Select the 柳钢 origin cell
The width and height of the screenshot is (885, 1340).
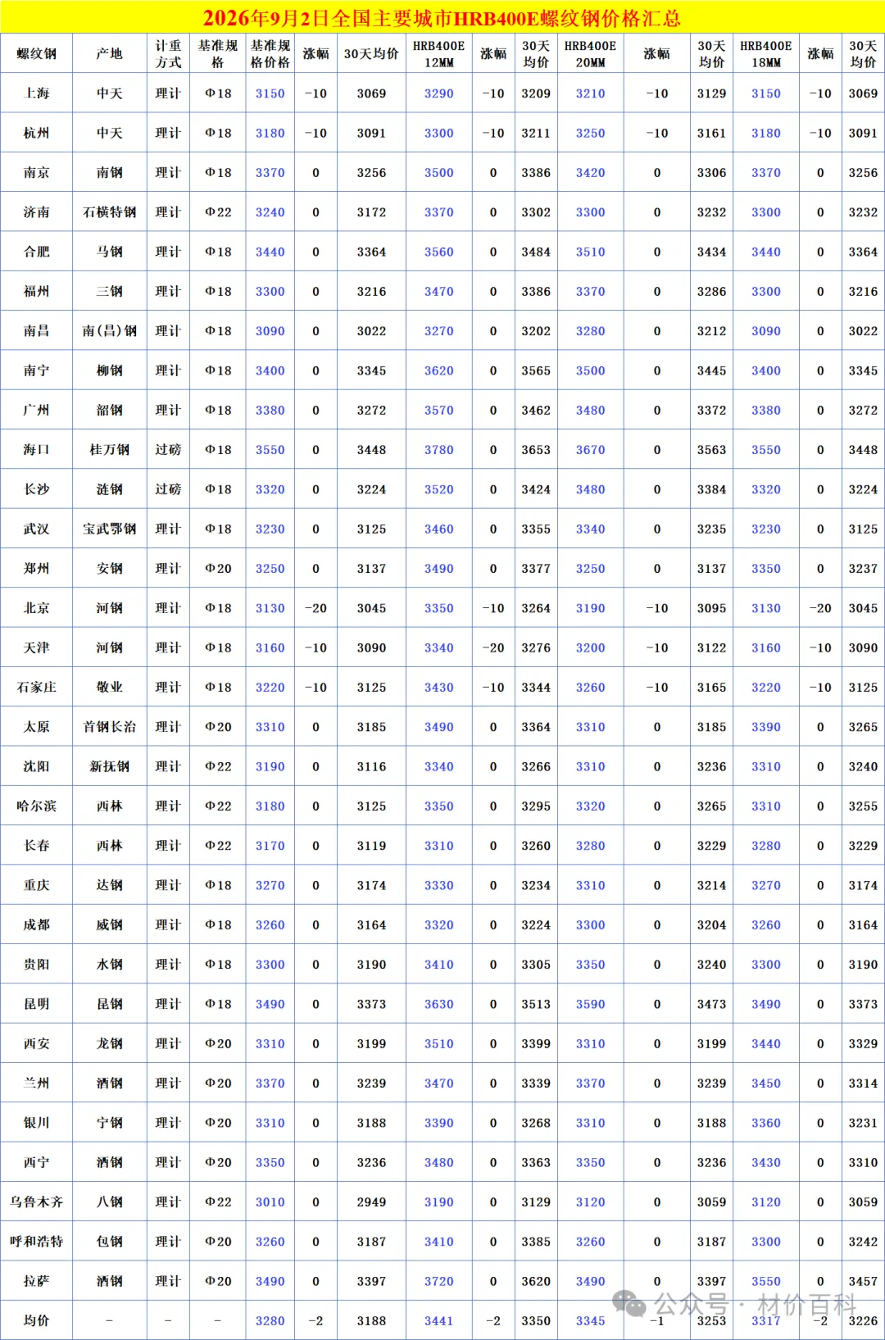[110, 370]
